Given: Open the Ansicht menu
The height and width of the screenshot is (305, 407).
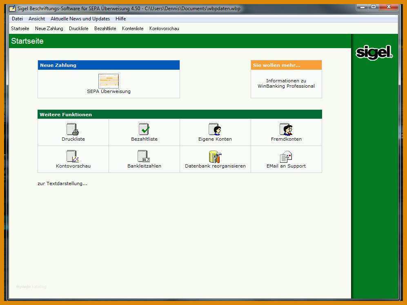Looking at the screenshot, I should (37, 19).
